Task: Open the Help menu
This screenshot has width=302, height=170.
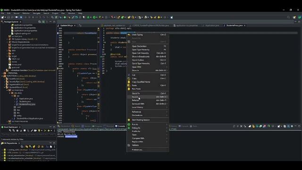Action: [x=80, y=13]
